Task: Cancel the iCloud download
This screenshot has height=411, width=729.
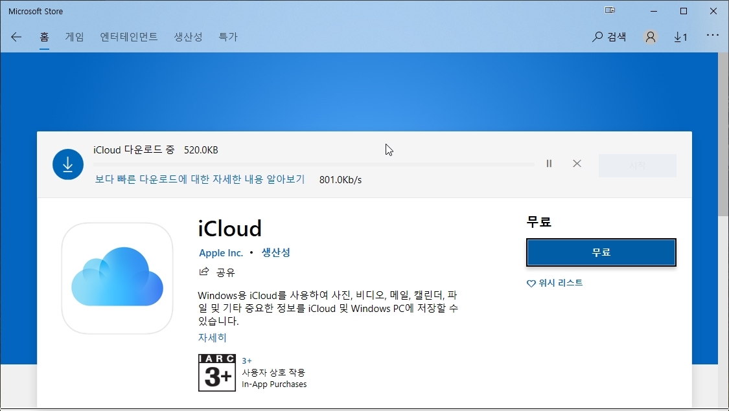Action: coord(577,164)
